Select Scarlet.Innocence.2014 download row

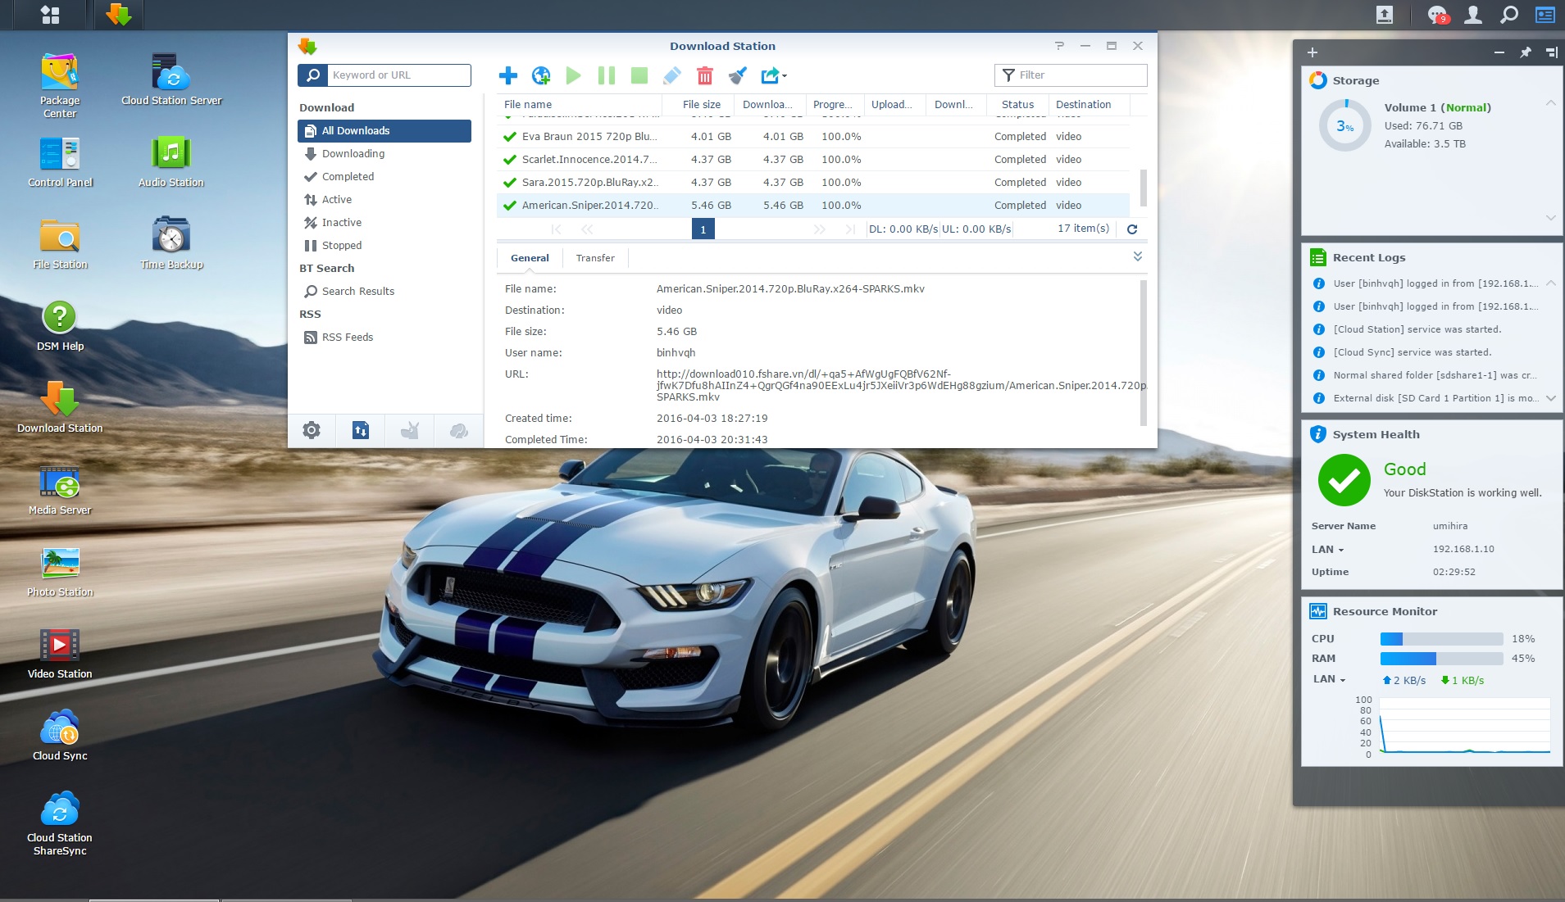(x=813, y=160)
